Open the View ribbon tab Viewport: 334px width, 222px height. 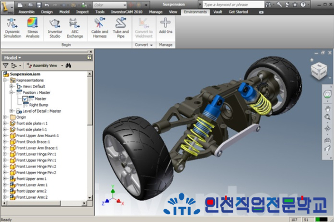(173, 12)
